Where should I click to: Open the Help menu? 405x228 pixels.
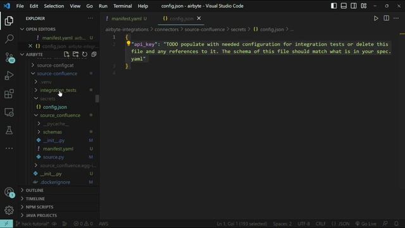coord(143,6)
